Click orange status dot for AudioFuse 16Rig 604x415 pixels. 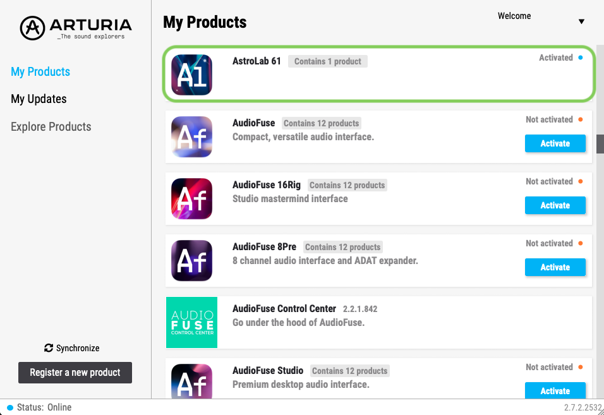click(x=581, y=182)
